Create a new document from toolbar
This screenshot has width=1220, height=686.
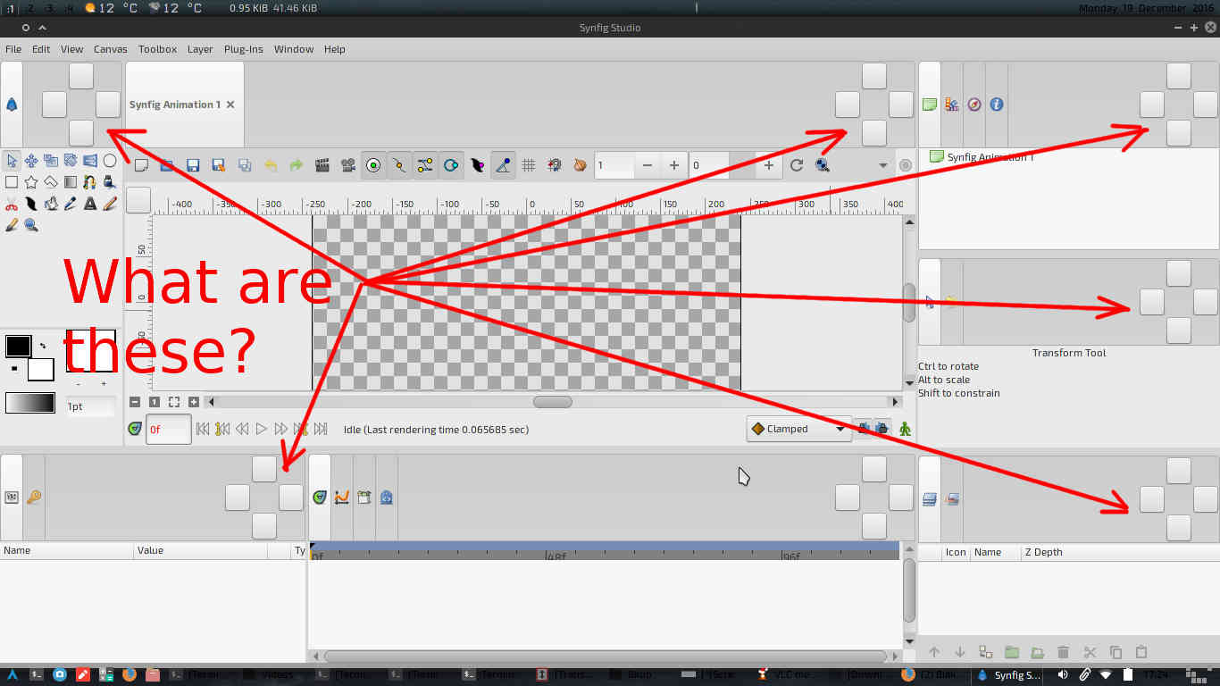(x=141, y=165)
